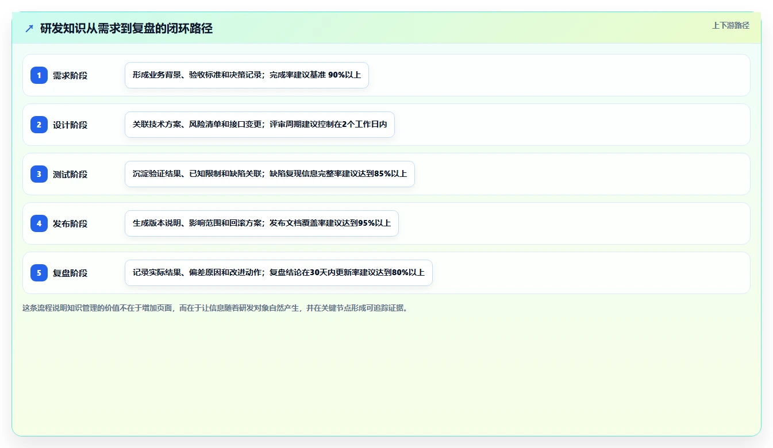Select the 设计阶段 label
The height and width of the screenshot is (448, 773).
click(70, 125)
